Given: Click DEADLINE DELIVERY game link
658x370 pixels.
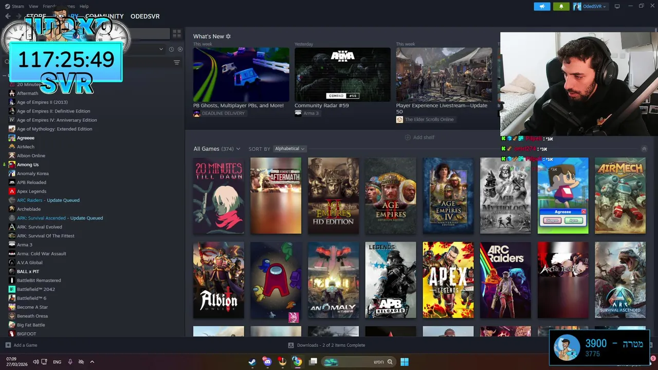Looking at the screenshot, I should click(x=223, y=113).
